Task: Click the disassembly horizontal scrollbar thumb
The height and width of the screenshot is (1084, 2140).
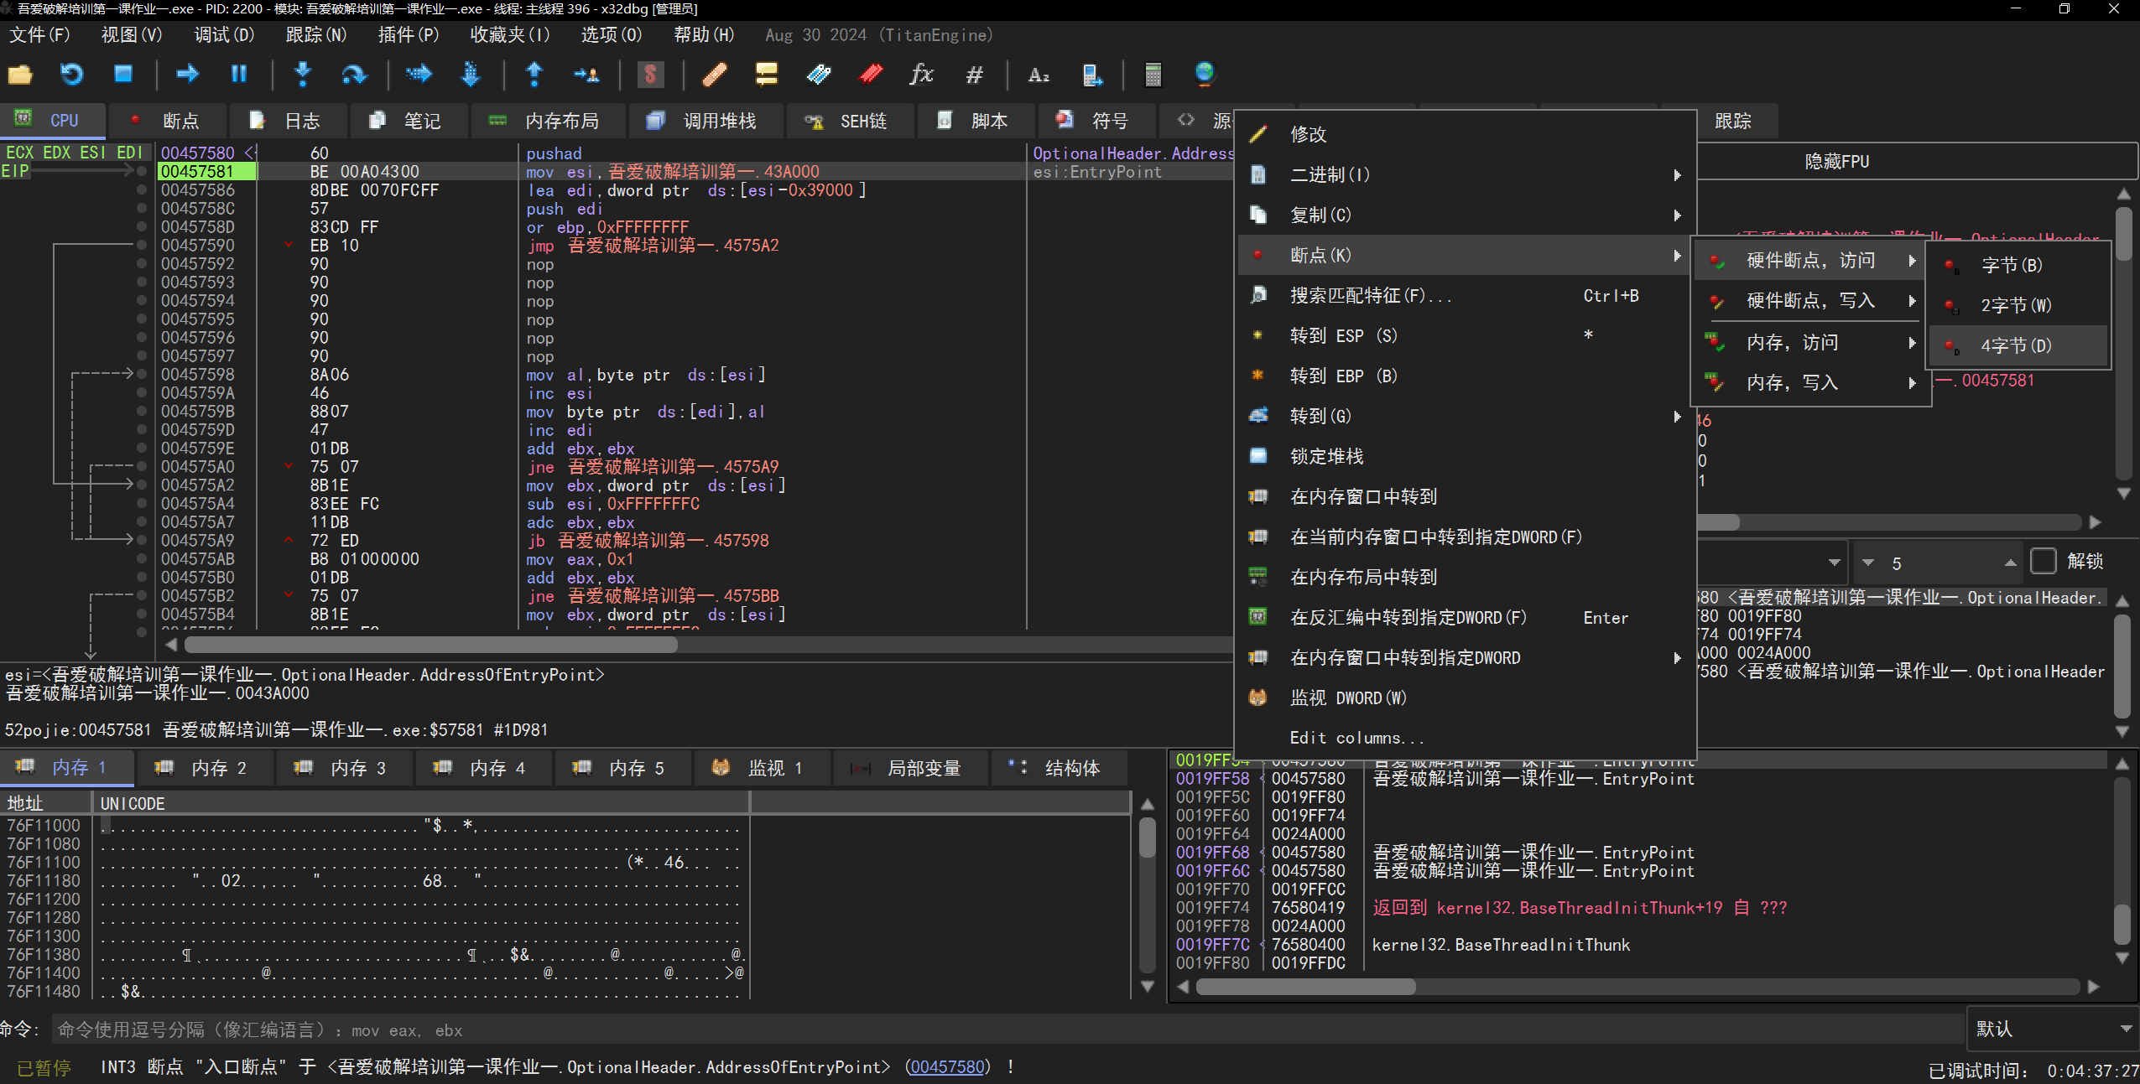Action: 431,645
